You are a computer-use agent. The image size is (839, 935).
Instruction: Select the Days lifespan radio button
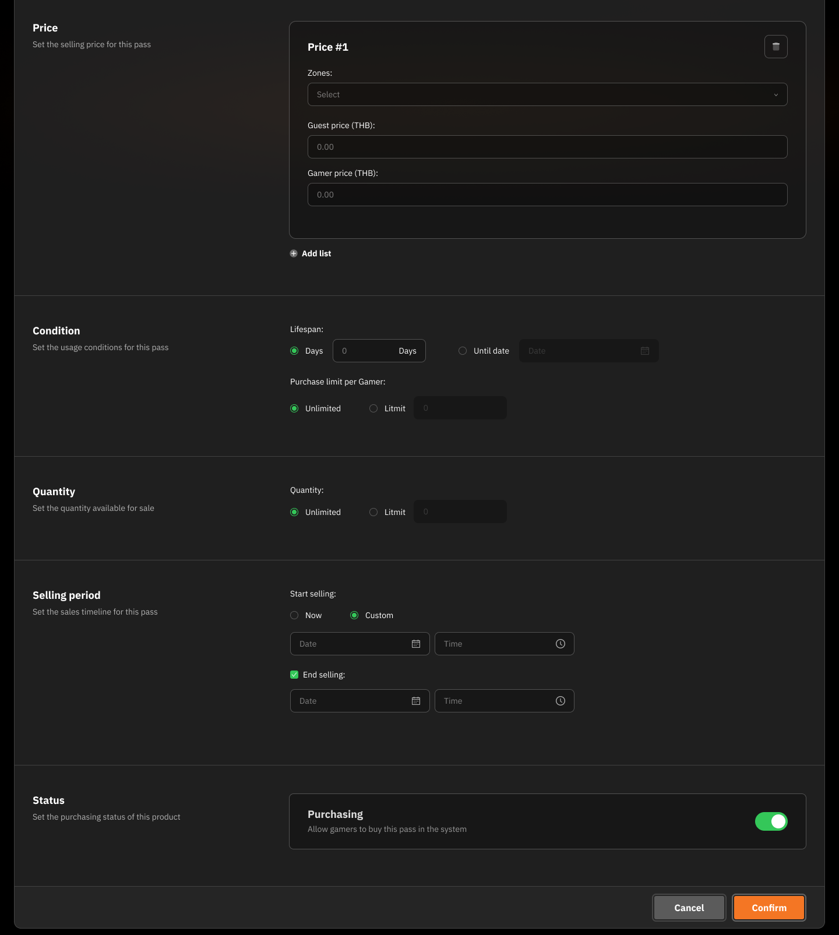(x=294, y=351)
